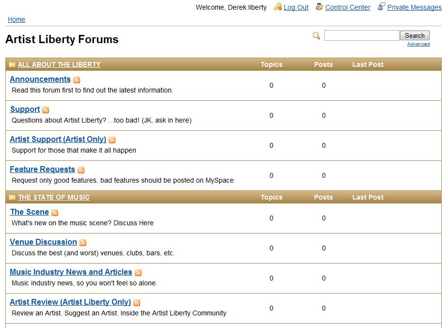
Task: Open the Feature Requests RSS feed icon
Action: 81,170
